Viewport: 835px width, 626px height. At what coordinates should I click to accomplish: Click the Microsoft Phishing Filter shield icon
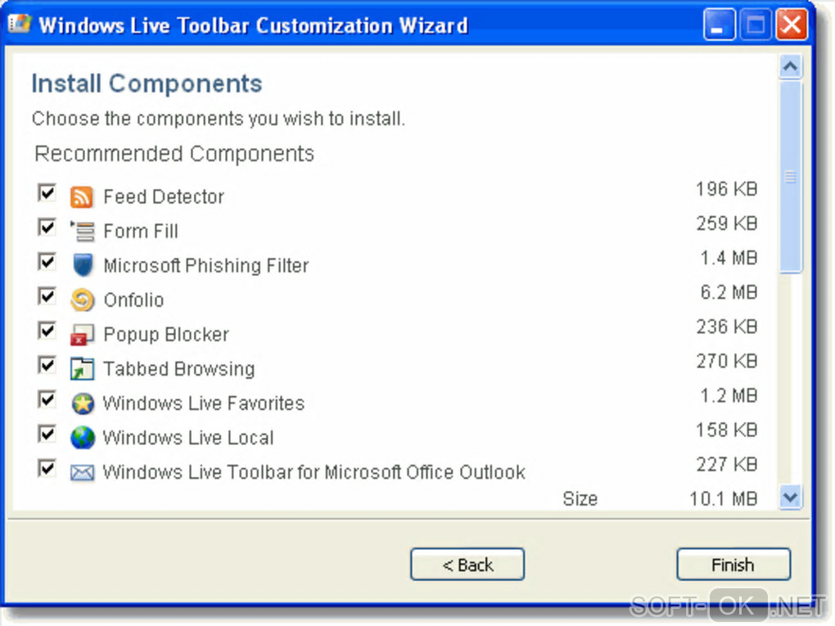click(x=83, y=265)
